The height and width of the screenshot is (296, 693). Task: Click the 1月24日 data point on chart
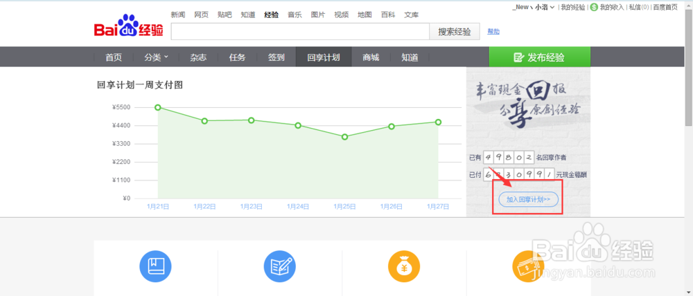tap(298, 125)
